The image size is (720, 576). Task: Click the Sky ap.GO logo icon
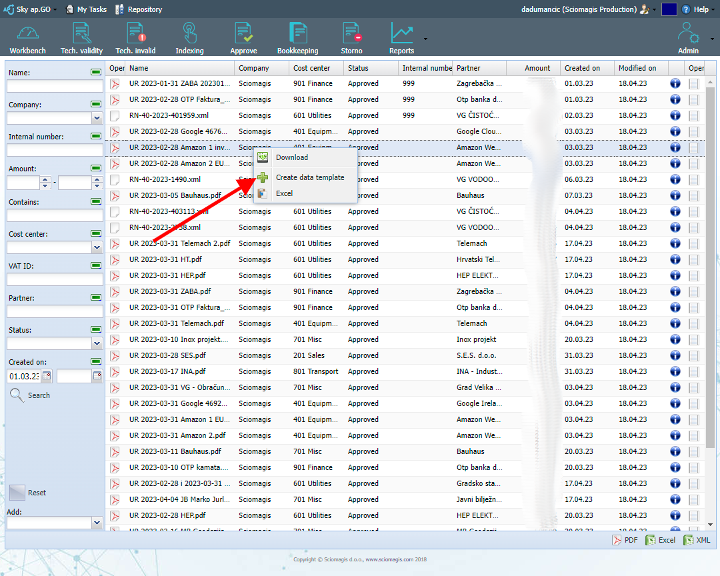click(x=8, y=9)
